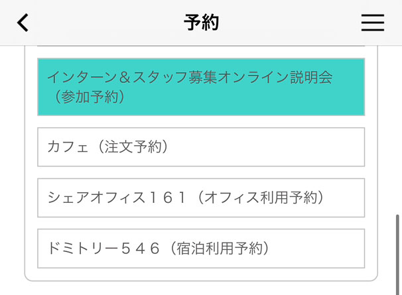The image size is (402, 295).
Task: Pick the dormitory stay reservation entry
Action: pos(200,249)
